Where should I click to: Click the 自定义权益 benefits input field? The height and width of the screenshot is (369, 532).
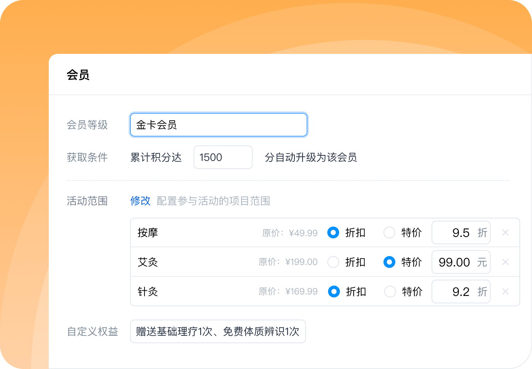tap(218, 331)
